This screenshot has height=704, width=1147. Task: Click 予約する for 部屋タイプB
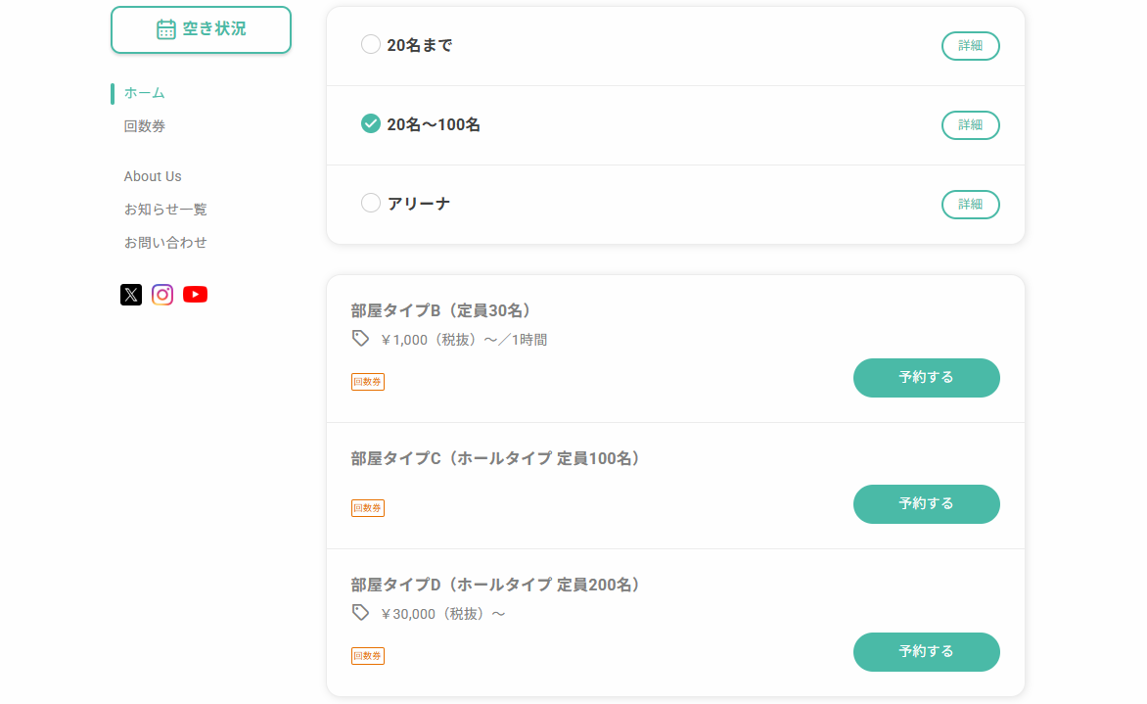(x=926, y=378)
